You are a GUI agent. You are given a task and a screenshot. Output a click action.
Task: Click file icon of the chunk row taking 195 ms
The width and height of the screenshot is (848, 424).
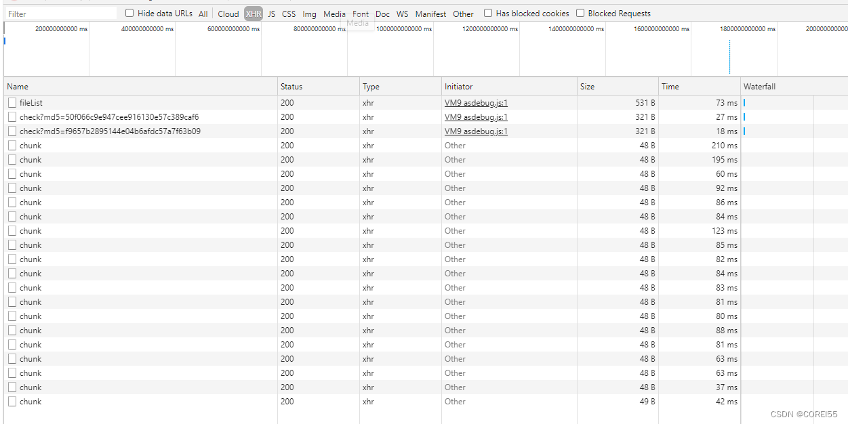(12, 160)
